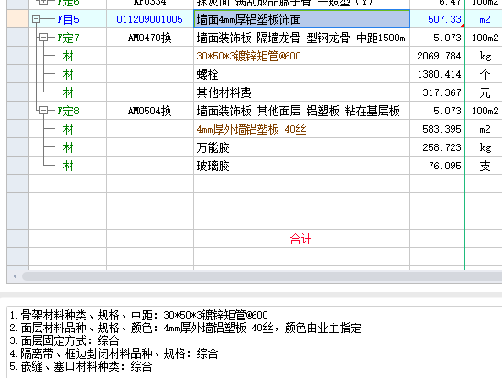Click description line 嵌缝、塞口材料种类

81,366
